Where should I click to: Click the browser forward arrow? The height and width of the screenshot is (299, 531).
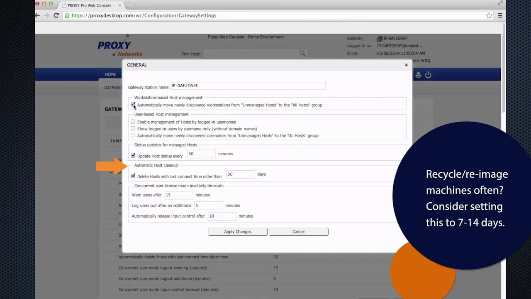(46, 15)
